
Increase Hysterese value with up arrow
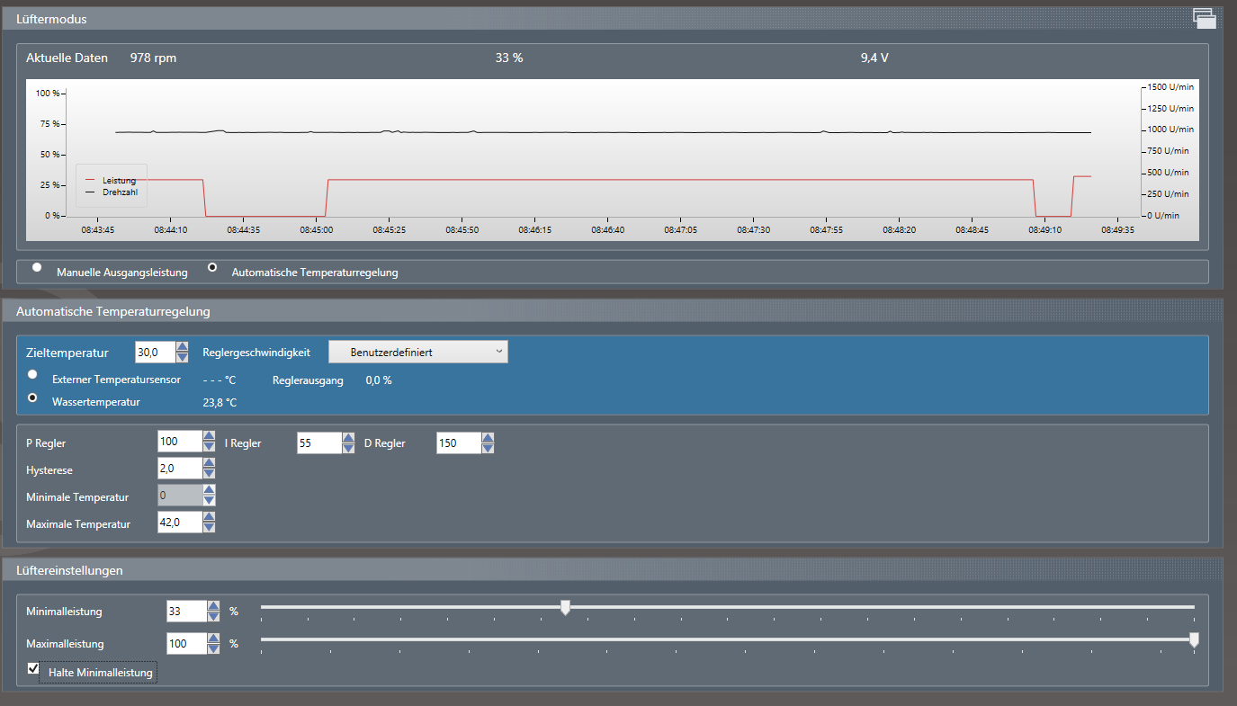tap(209, 464)
